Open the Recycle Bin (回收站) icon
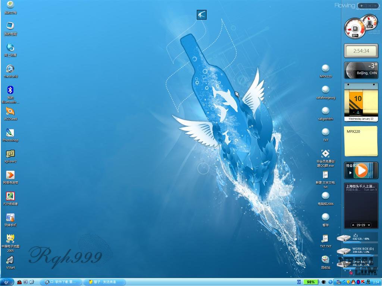The width and height of the screenshot is (382, 286). point(325,260)
